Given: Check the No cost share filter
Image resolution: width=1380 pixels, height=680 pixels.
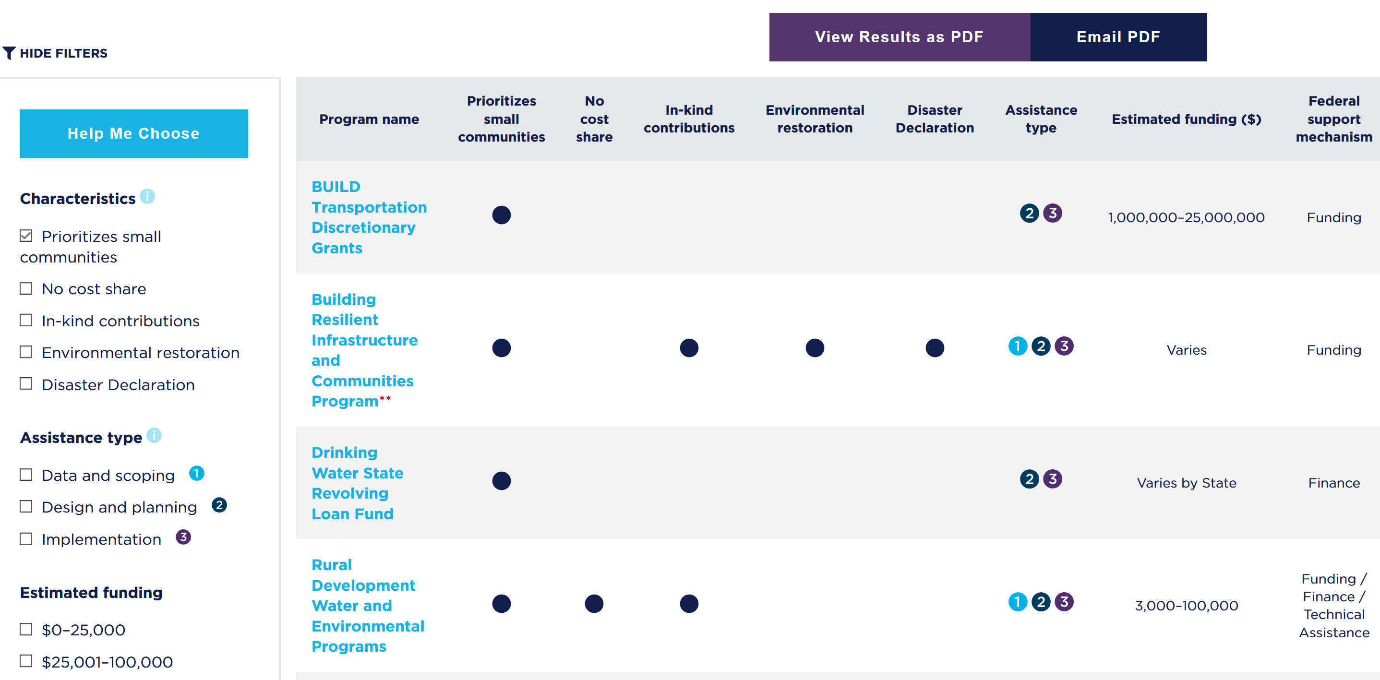Looking at the screenshot, I should pos(26,288).
